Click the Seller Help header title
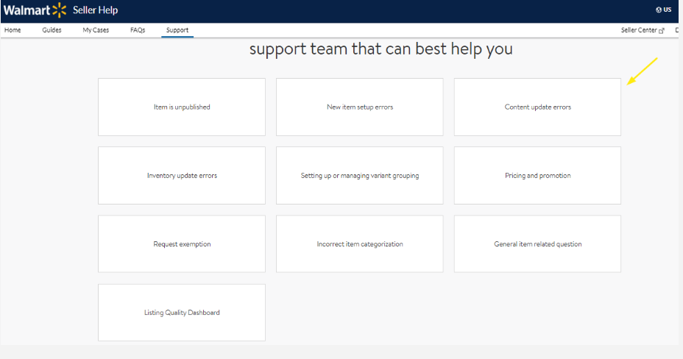 pyautogui.click(x=96, y=10)
